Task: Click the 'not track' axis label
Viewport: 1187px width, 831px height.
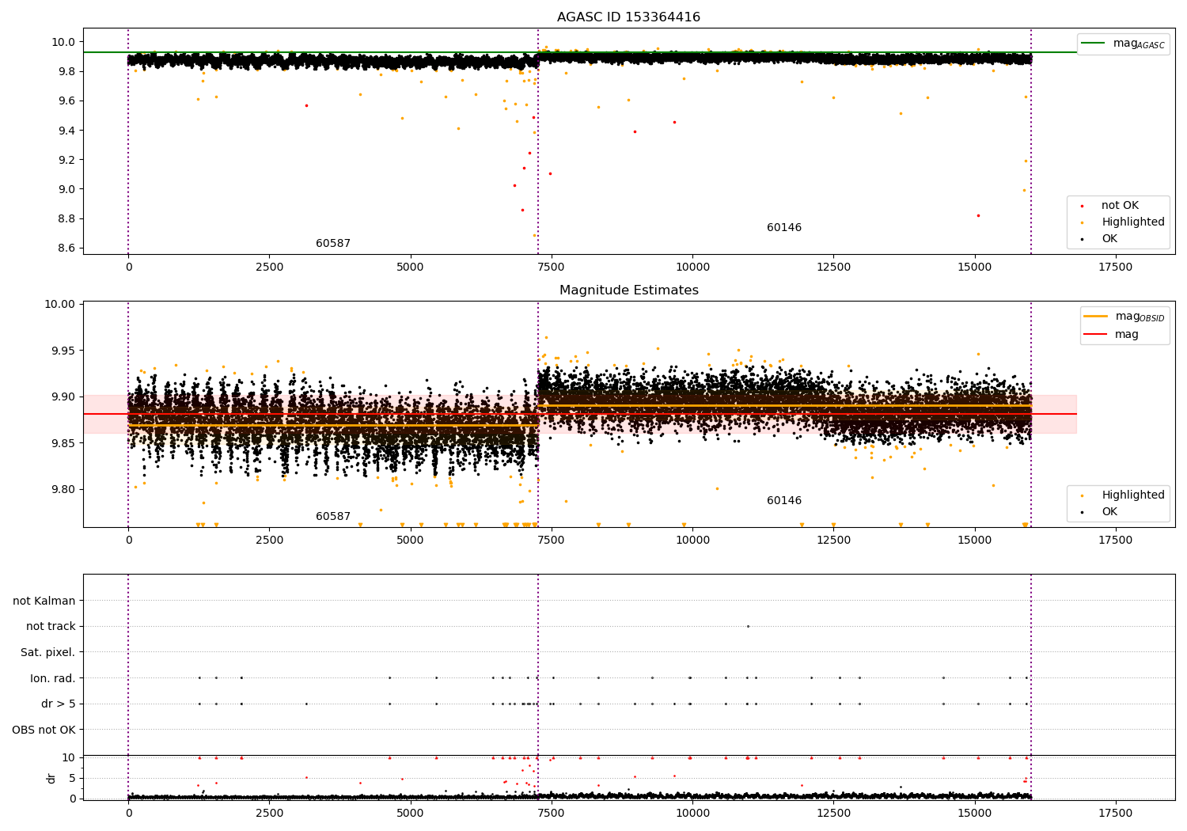Action: pyautogui.click(x=51, y=627)
